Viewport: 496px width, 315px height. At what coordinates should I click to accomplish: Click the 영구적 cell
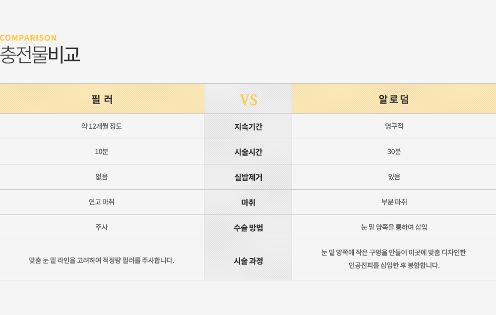[x=394, y=126]
